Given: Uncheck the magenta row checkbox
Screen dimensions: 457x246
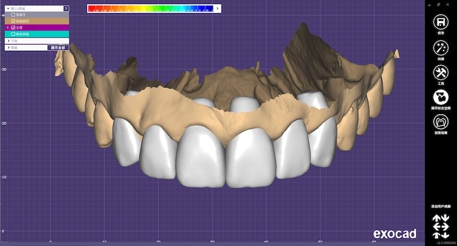Looking at the screenshot, I should click(13, 27).
